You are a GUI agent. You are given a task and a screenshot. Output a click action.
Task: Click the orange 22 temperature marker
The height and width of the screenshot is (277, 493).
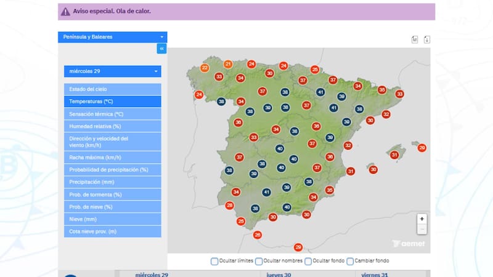[205, 68]
